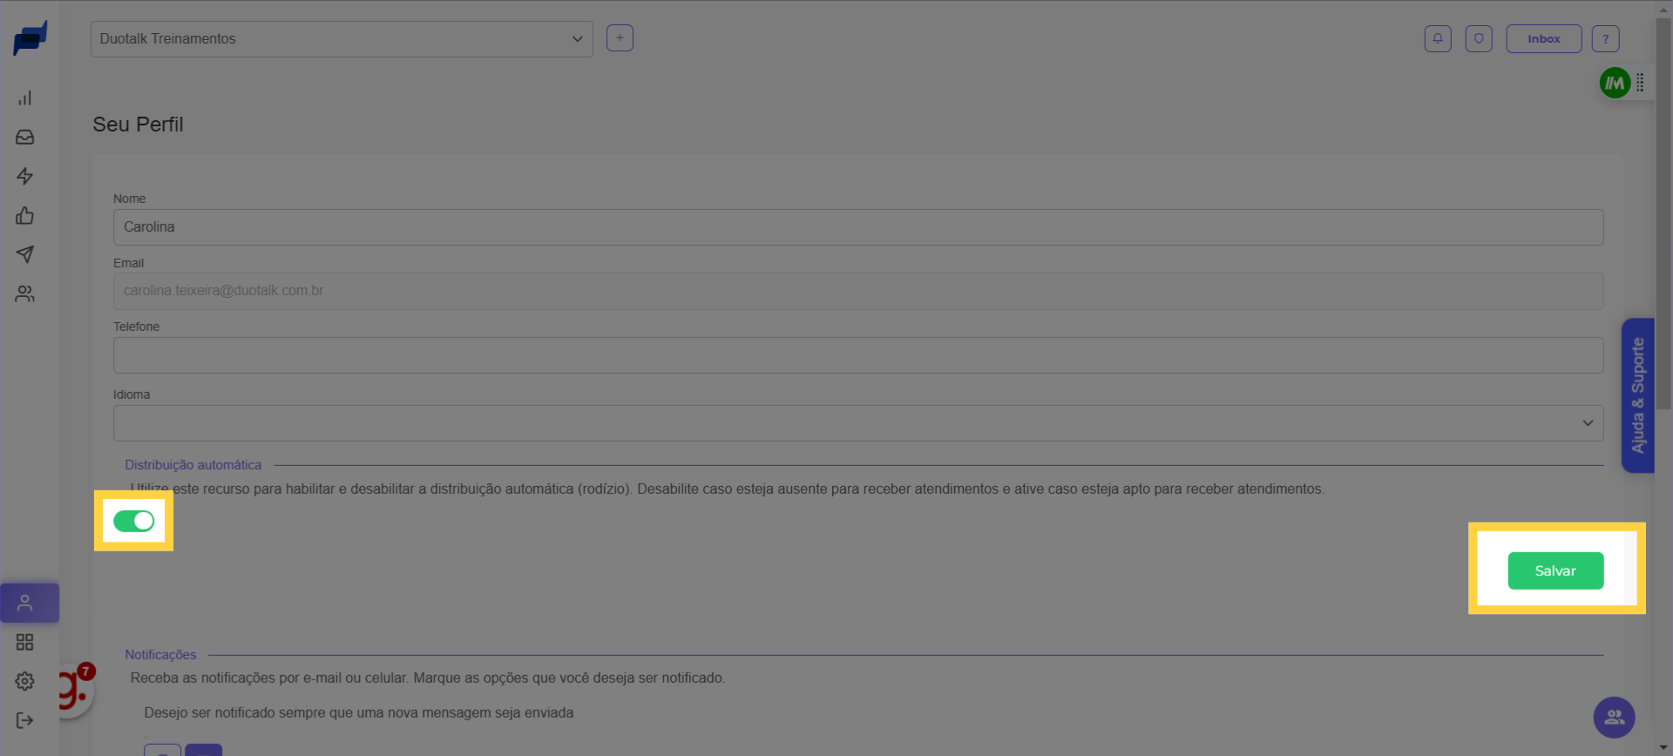This screenshot has height=756, width=1673.
Task: Click the Salvar button
Action: point(1555,571)
